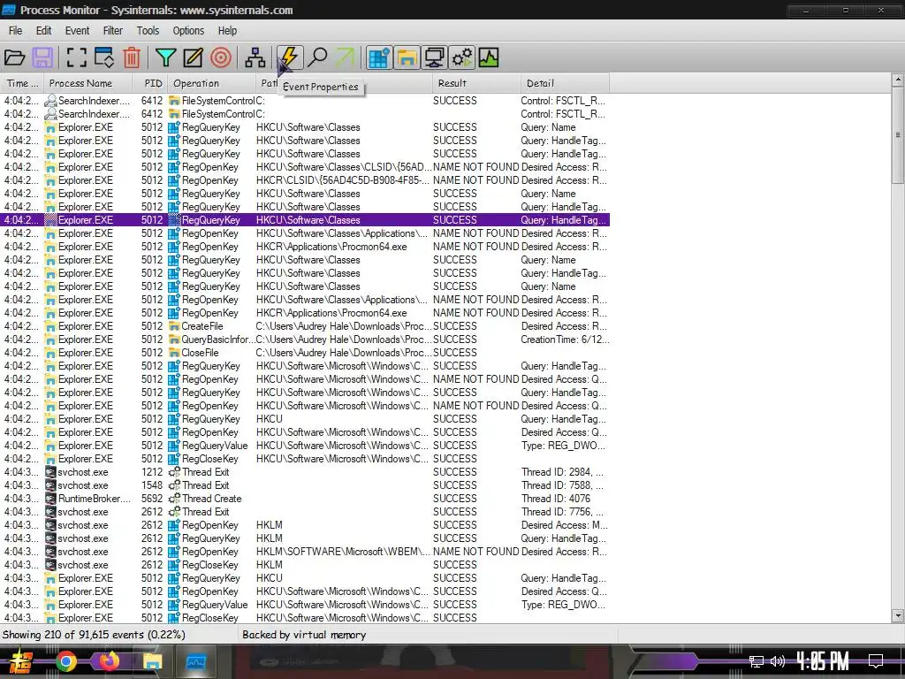Click the scrollbar up arrow

point(898,80)
